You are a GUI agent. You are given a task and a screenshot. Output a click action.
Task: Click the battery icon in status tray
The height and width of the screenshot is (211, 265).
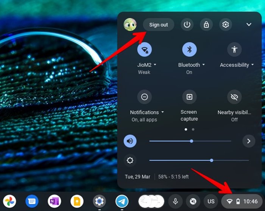point(238,202)
